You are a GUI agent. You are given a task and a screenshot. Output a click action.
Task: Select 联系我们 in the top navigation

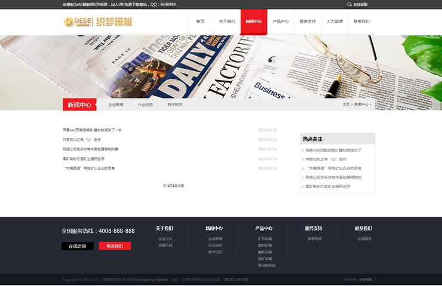(x=361, y=21)
